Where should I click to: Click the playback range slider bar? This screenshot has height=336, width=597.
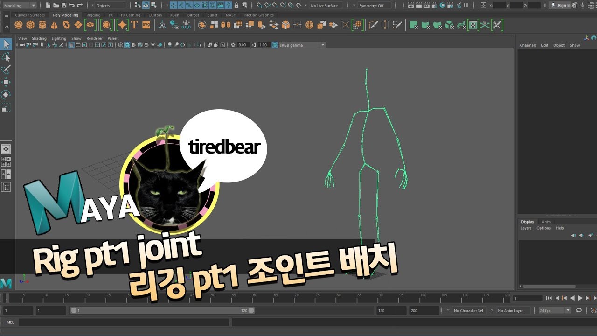pyautogui.click(x=162, y=310)
